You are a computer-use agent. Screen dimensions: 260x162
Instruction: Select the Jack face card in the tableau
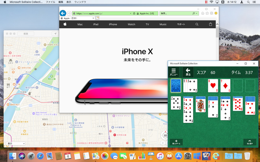[201, 105]
